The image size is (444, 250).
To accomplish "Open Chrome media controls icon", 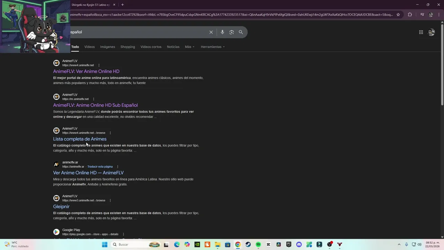I will tap(422, 15).
